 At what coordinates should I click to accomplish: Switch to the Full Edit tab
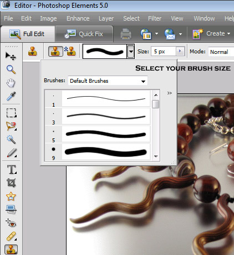28,34
